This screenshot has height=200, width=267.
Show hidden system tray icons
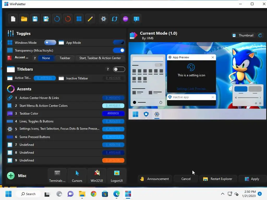223,194
